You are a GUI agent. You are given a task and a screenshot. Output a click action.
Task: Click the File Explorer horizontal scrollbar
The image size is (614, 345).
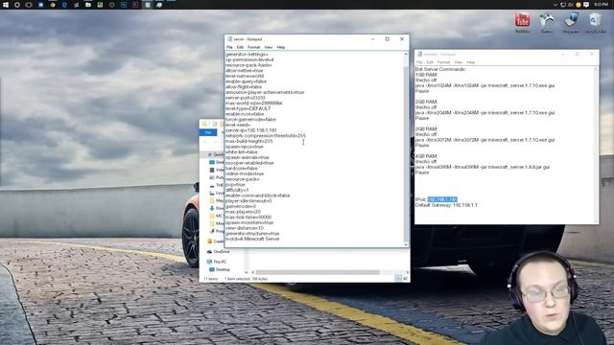click(318, 272)
